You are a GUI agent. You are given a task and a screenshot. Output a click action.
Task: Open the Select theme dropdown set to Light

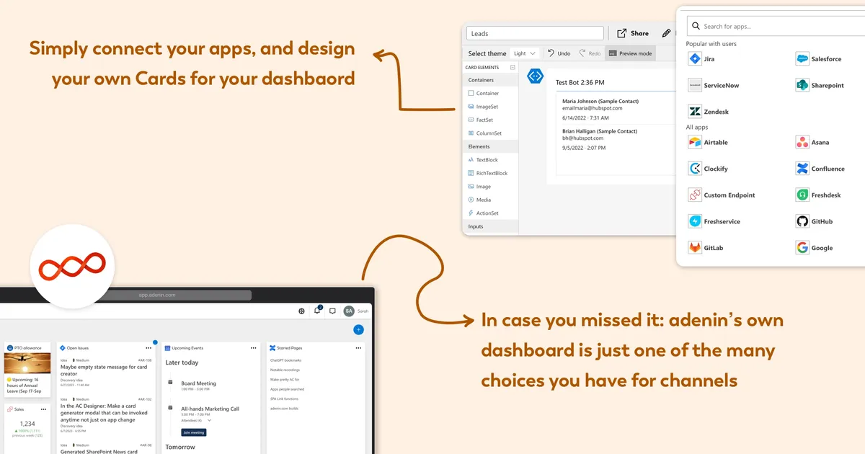pyautogui.click(x=525, y=53)
